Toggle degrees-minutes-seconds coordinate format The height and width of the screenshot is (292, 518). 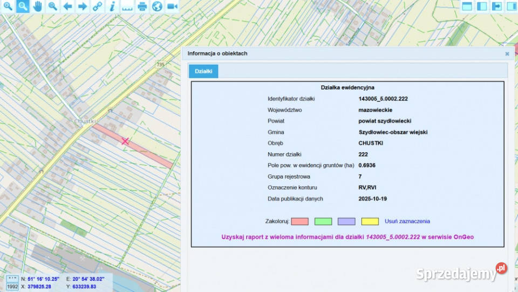tap(12, 279)
